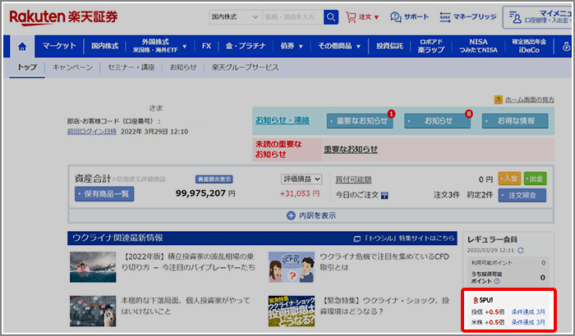This screenshot has width=575, height=336.
Task: Click the green 出金 button
Action: click(535, 179)
